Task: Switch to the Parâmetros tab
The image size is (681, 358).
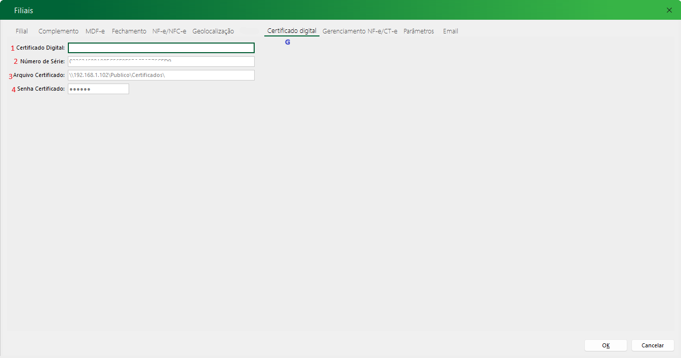Action: [x=419, y=31]
